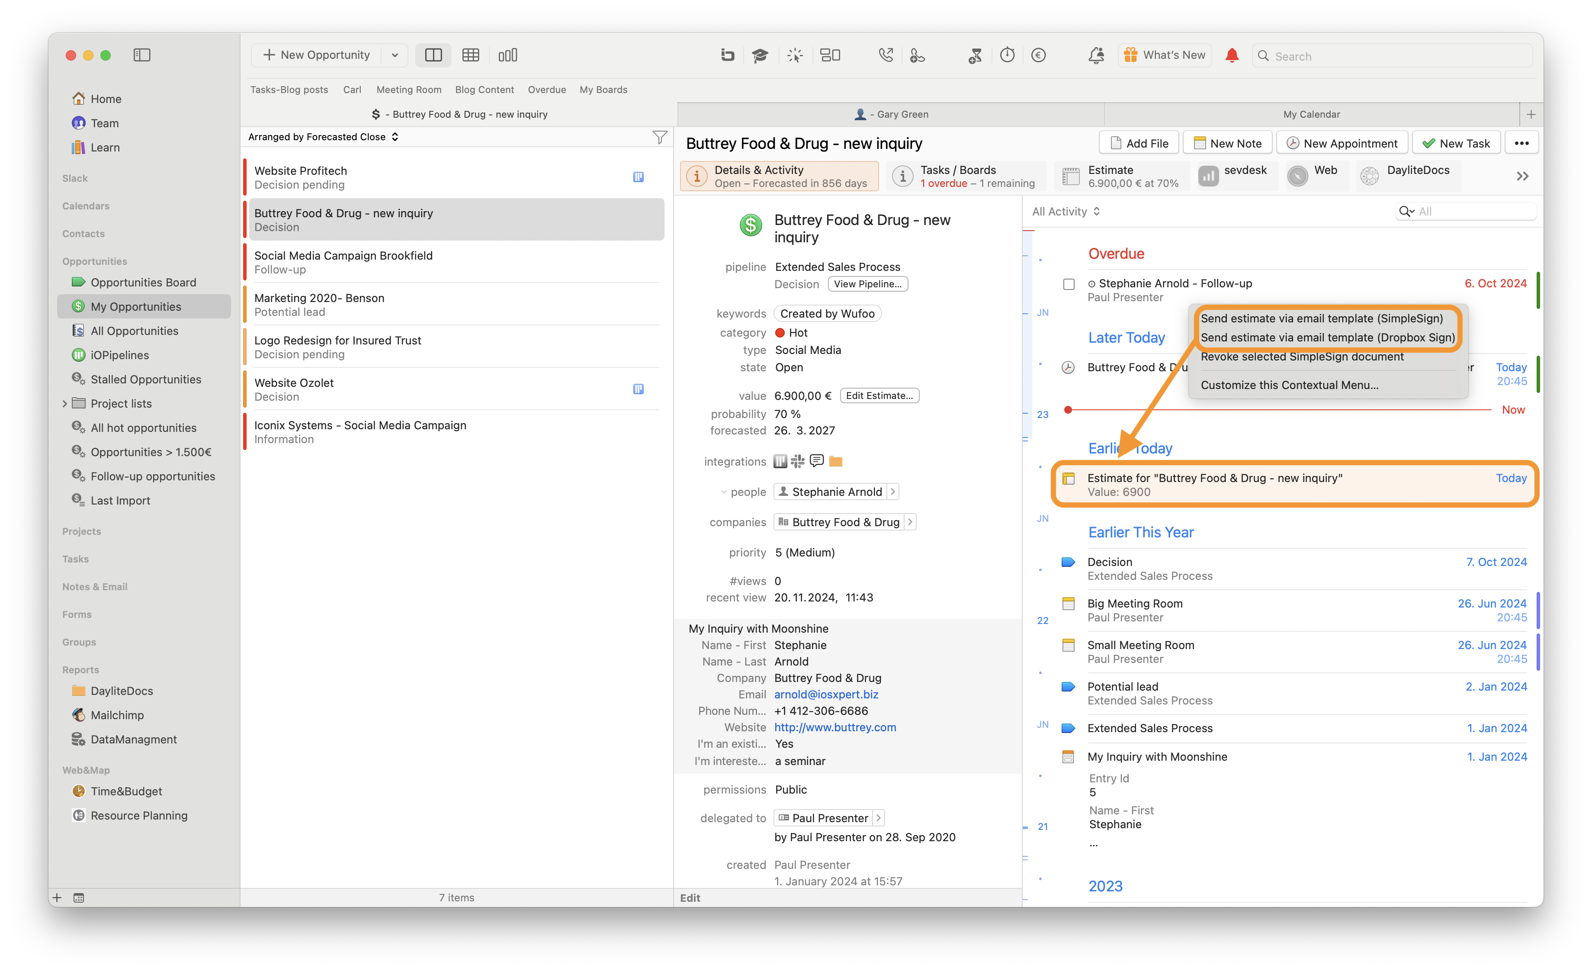The width and height of the screenshot is (1592, 971).
Task: Choose Customize this Contextual Menu
Action: point(1290,385)
